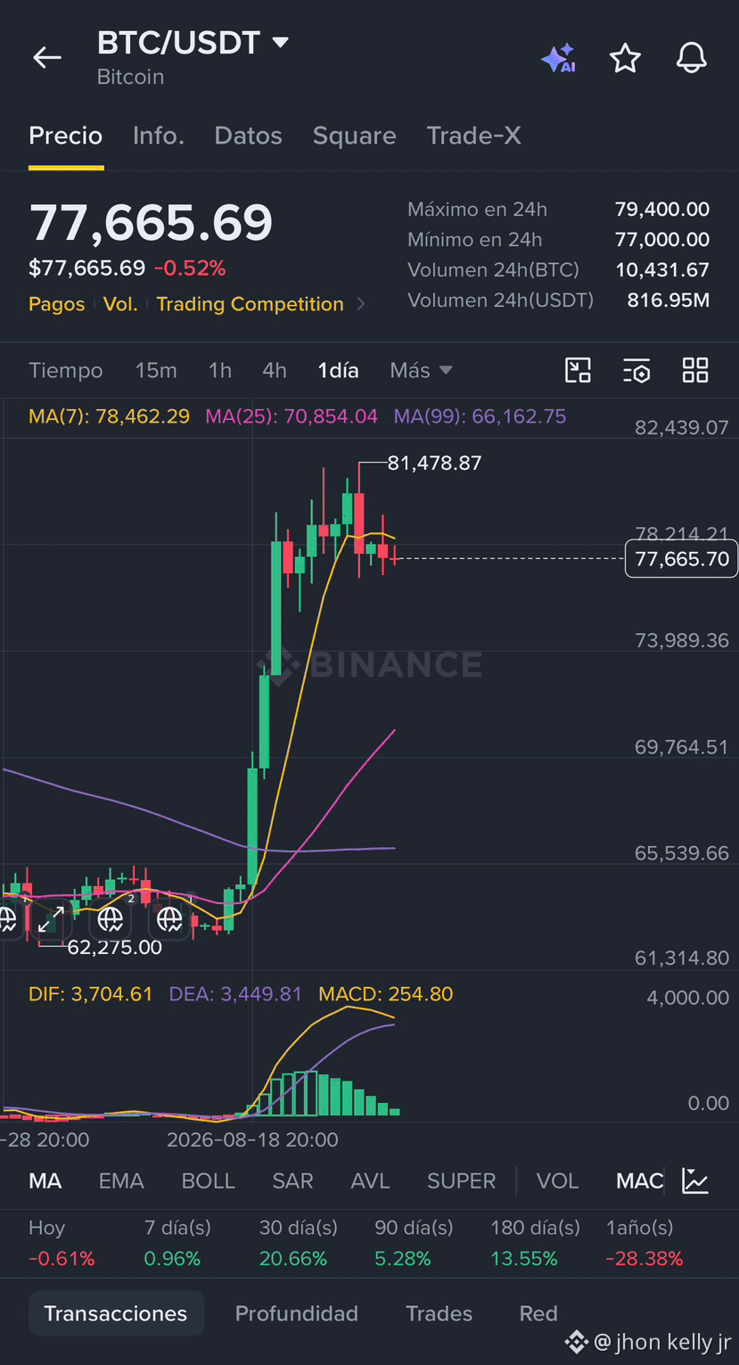739x1365 pixels.
Task: Open the Datos tab
Action: tap(248, 136)
